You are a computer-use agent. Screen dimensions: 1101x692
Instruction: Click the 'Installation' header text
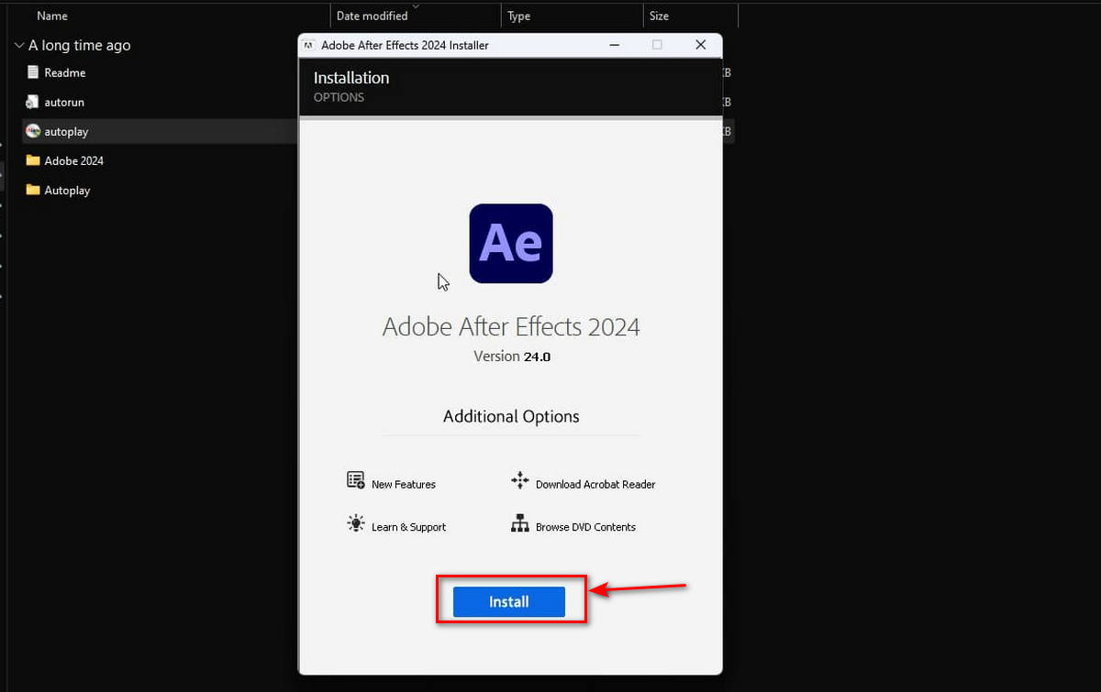pyautogui.click(x=351, y=78)
